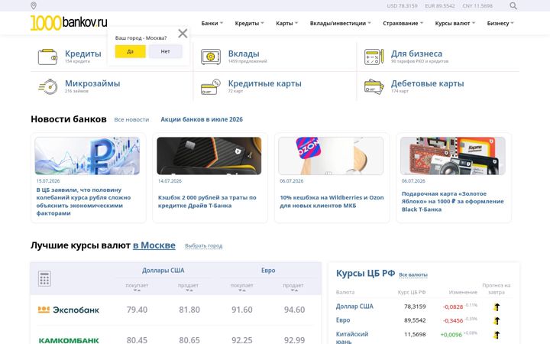This screenshot has height=344, width=550.
Task: Expand the Курсы валют menu
Action: pyautogui.click(x=455, y=23)
